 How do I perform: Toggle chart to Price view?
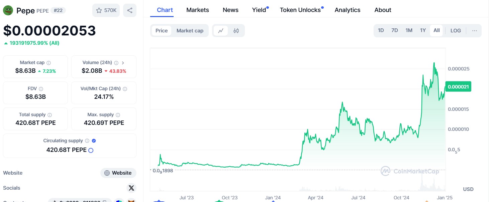162,31
